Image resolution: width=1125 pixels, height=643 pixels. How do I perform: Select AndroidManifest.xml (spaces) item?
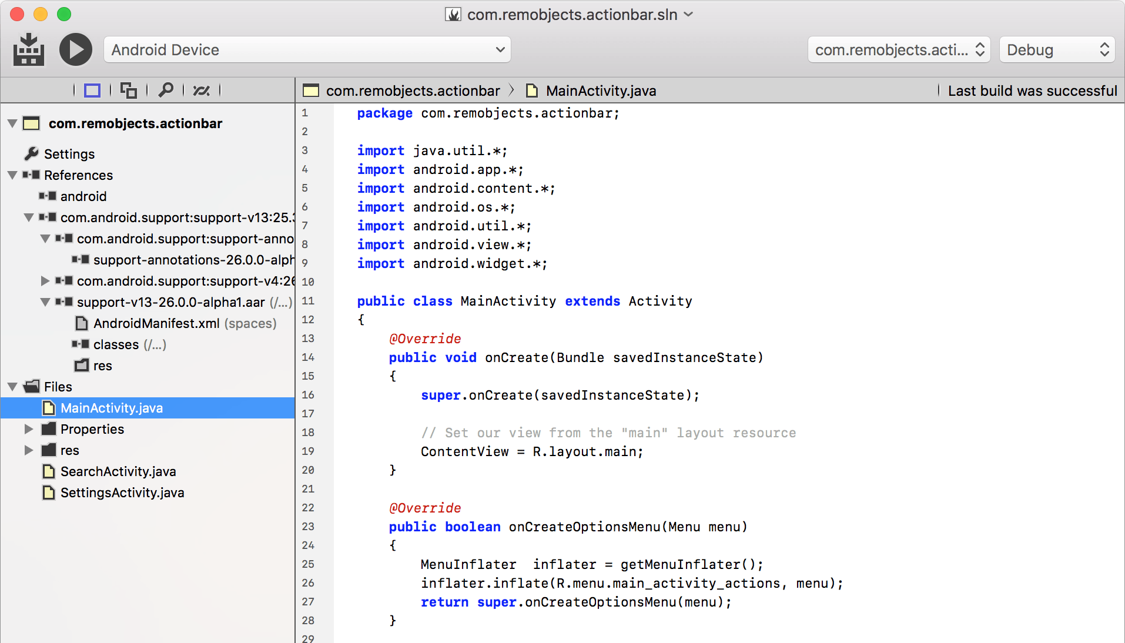coord(185,323)
